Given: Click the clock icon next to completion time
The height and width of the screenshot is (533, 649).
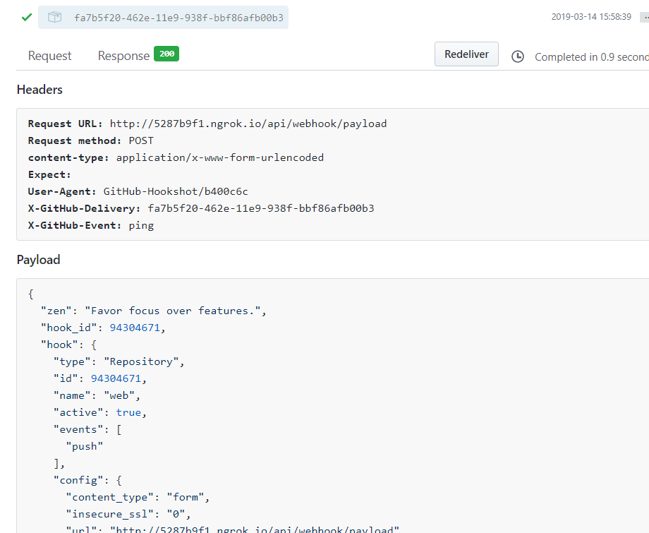Looking at the screenshot, I should (518, 56).
